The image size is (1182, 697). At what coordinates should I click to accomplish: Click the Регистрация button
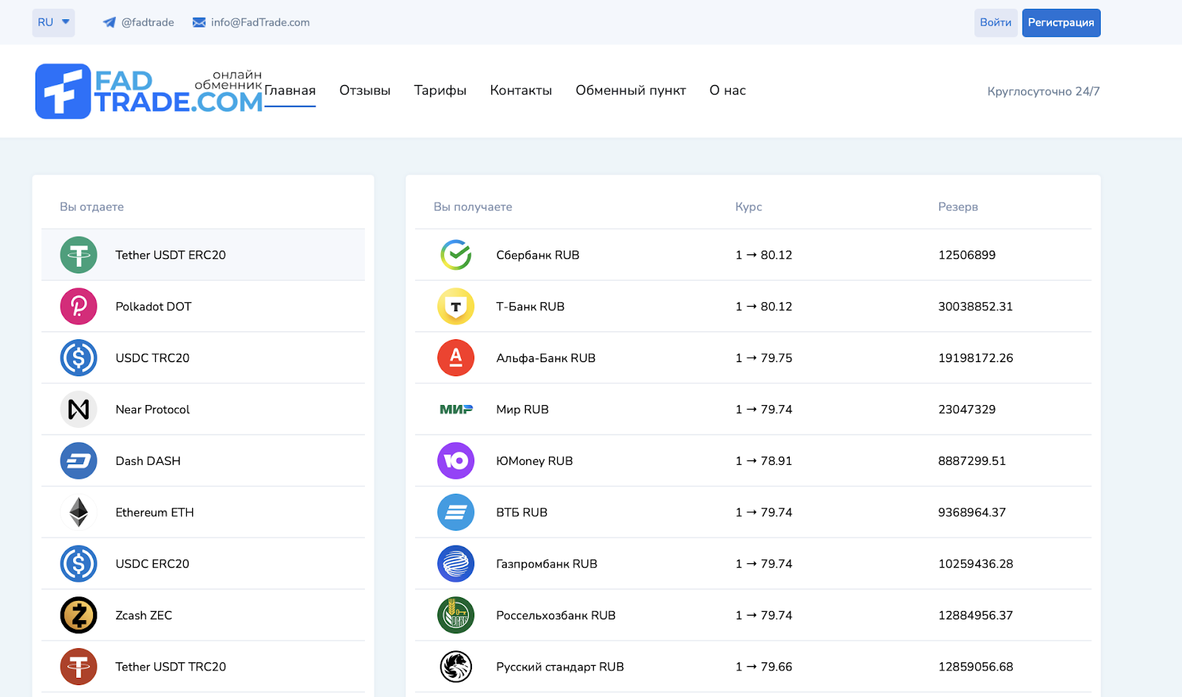[x=1061, y=22]
